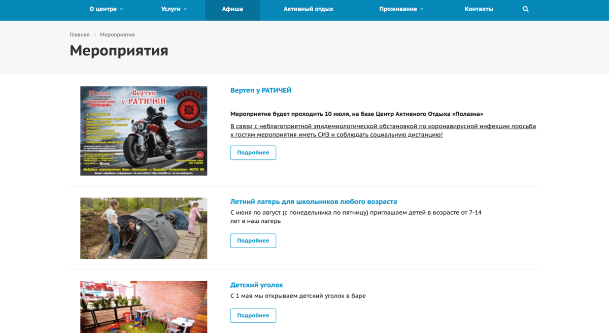Screen dimensions: 609x333
Task: Expand the «Проживание» dropdown menu
Action: [401, 9]
